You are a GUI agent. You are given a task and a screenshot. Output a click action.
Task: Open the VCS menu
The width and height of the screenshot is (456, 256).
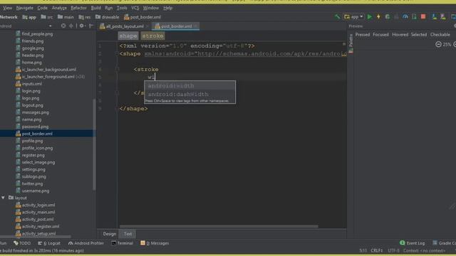pos(135,8)
